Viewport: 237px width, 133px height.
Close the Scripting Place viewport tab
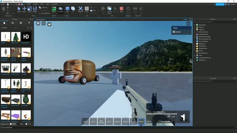[46, 20]
